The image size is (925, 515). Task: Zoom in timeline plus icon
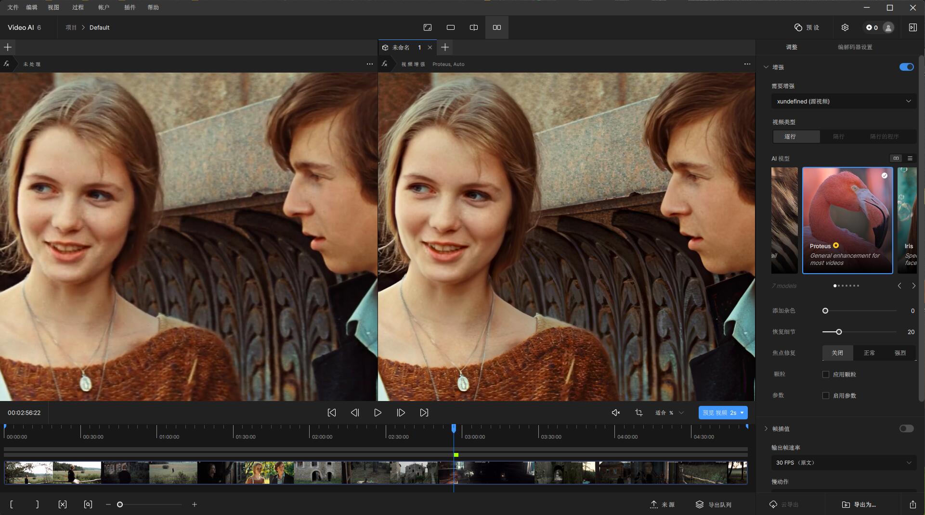[195, 504]
